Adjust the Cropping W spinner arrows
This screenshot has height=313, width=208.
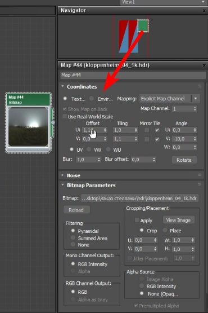click(193, 240)
